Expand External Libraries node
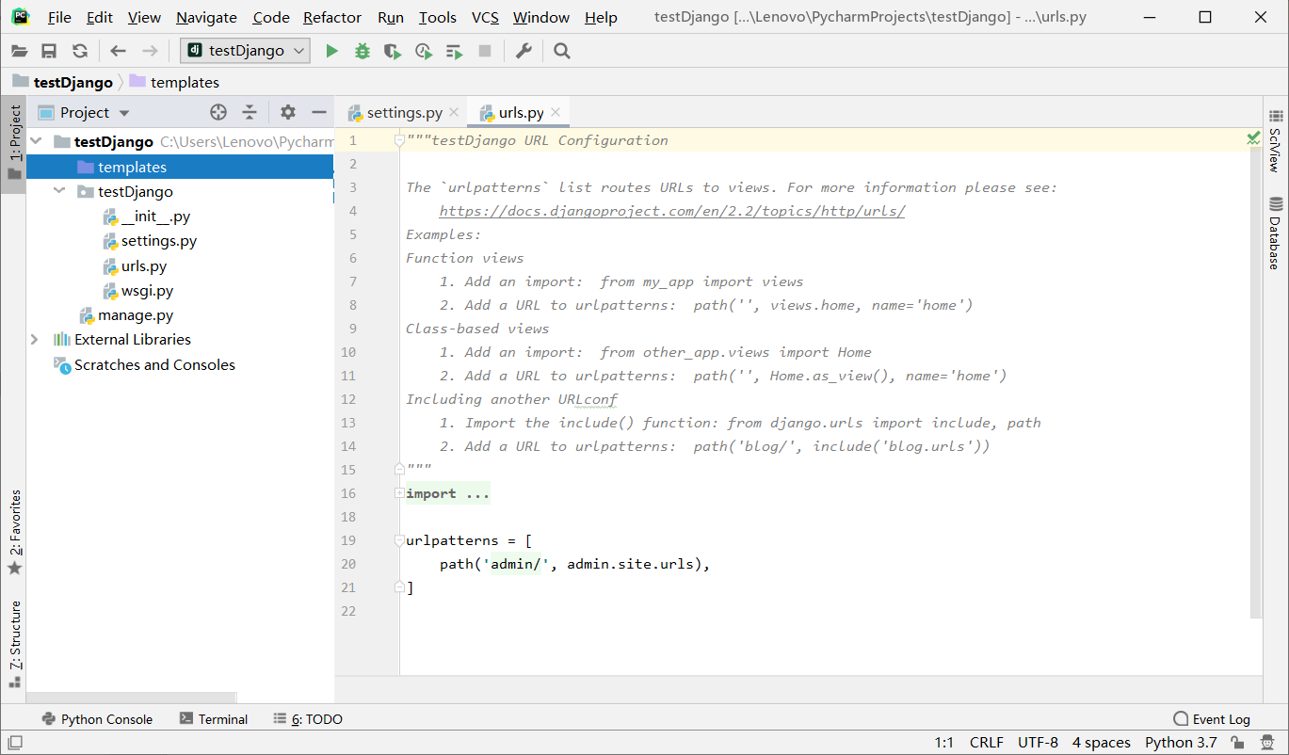The width and height of the screenshot is (1289, 755). (x=35, y=339)
